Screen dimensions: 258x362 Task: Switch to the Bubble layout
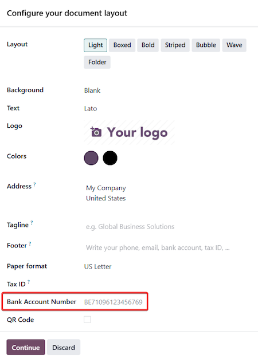(206, 45)
